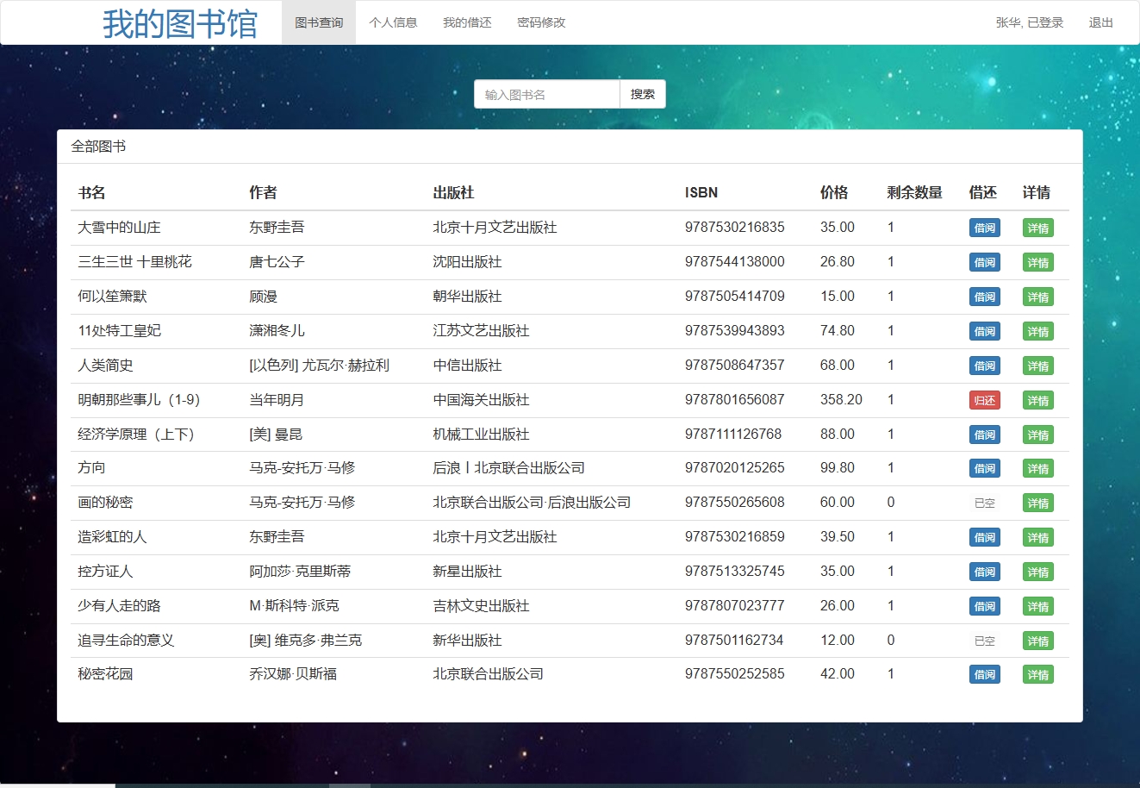Log out via the 退出 link
Viewport: 1140px width, 788px height.
click(x=1100, y=22)
